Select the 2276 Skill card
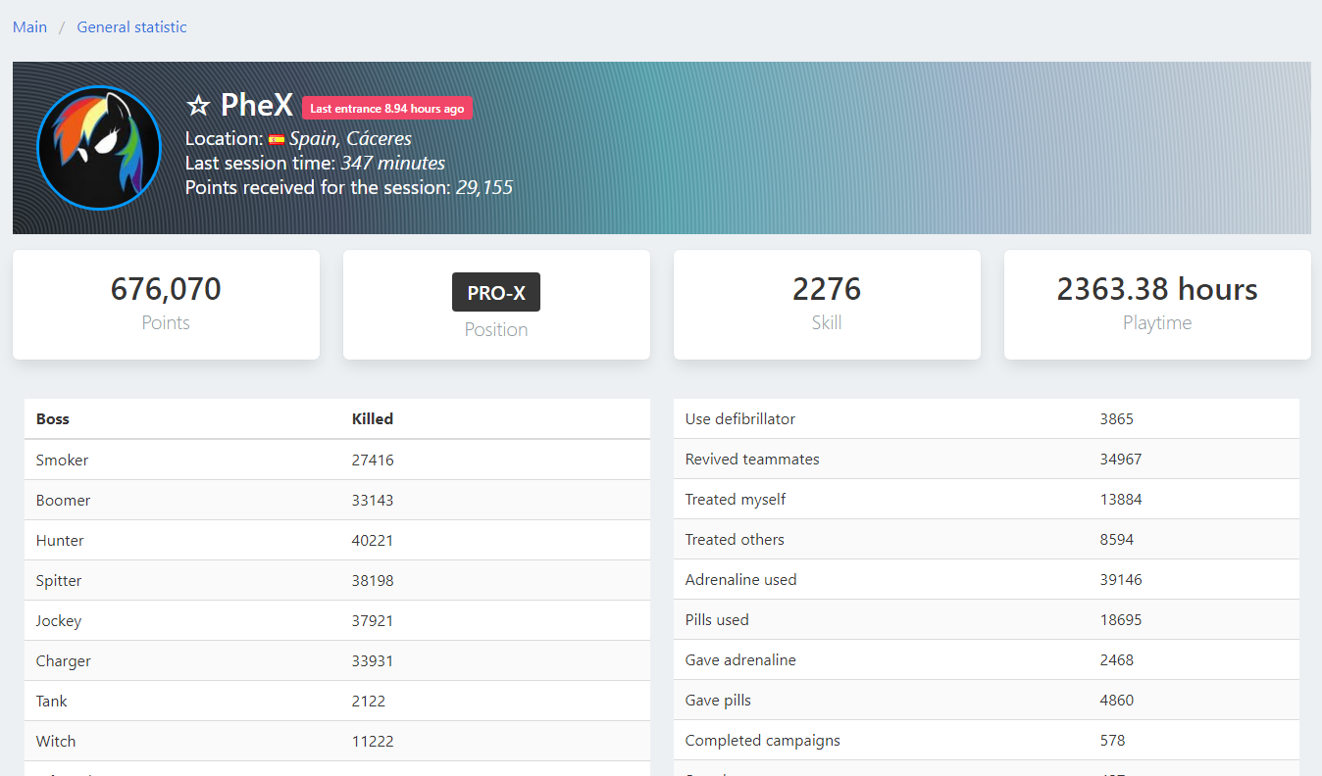 pyautogui.click(x=827, y=305)
